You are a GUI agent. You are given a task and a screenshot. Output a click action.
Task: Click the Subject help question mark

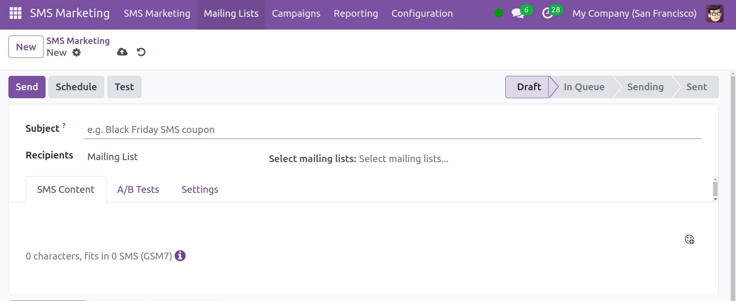click(64, 125)
